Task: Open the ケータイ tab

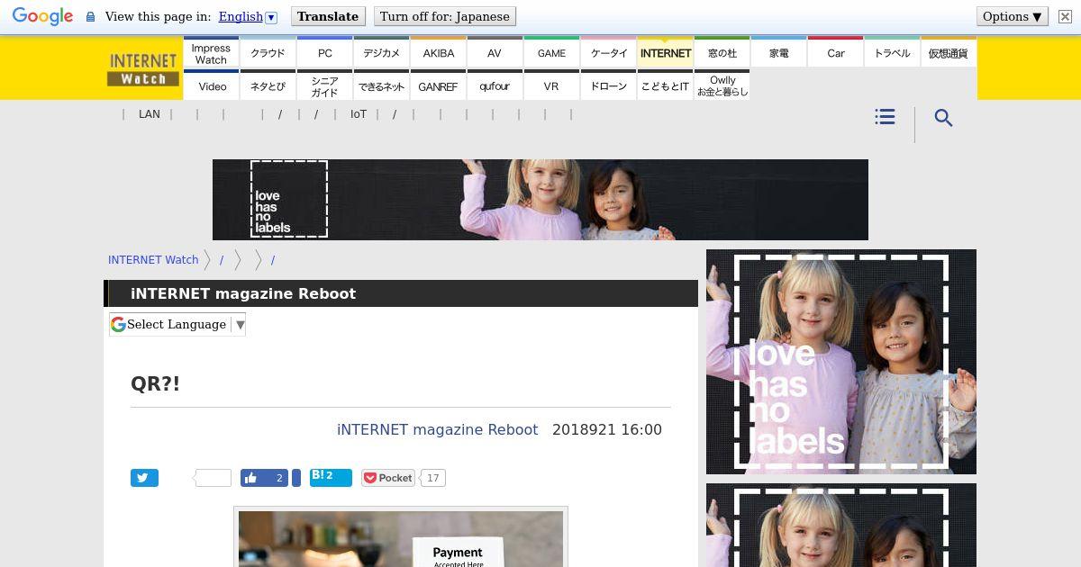Action: coord(608,53)
